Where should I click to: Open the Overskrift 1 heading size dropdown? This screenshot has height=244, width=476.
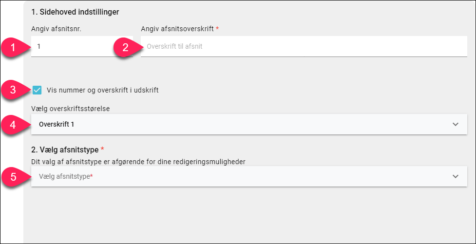tap(249, 124)
